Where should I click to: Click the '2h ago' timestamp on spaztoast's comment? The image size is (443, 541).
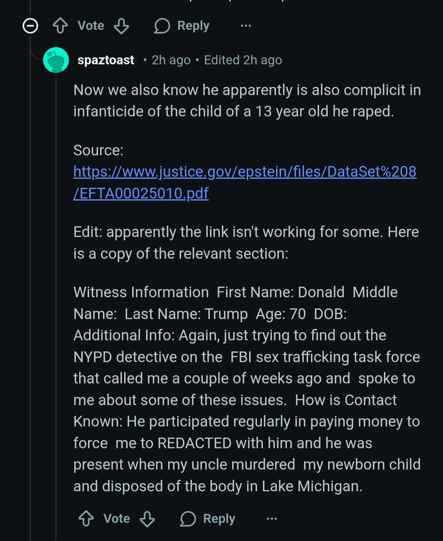click(x=171, y=60)
